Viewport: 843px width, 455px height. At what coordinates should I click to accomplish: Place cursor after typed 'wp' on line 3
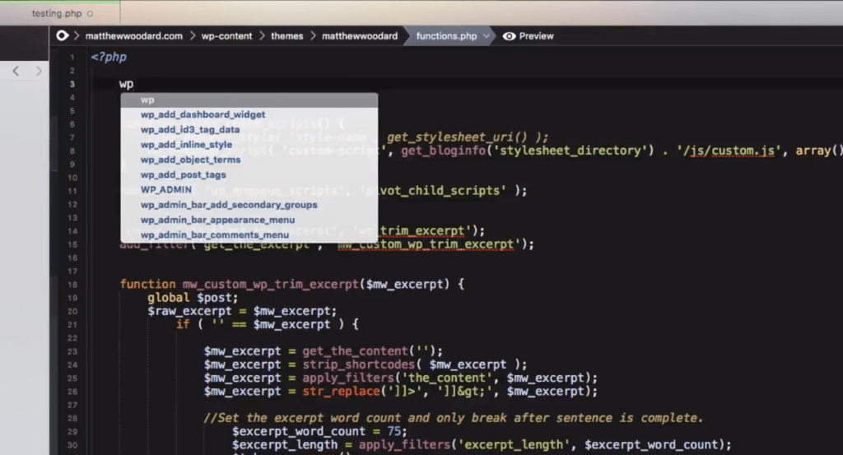click(x=134, y=85)
